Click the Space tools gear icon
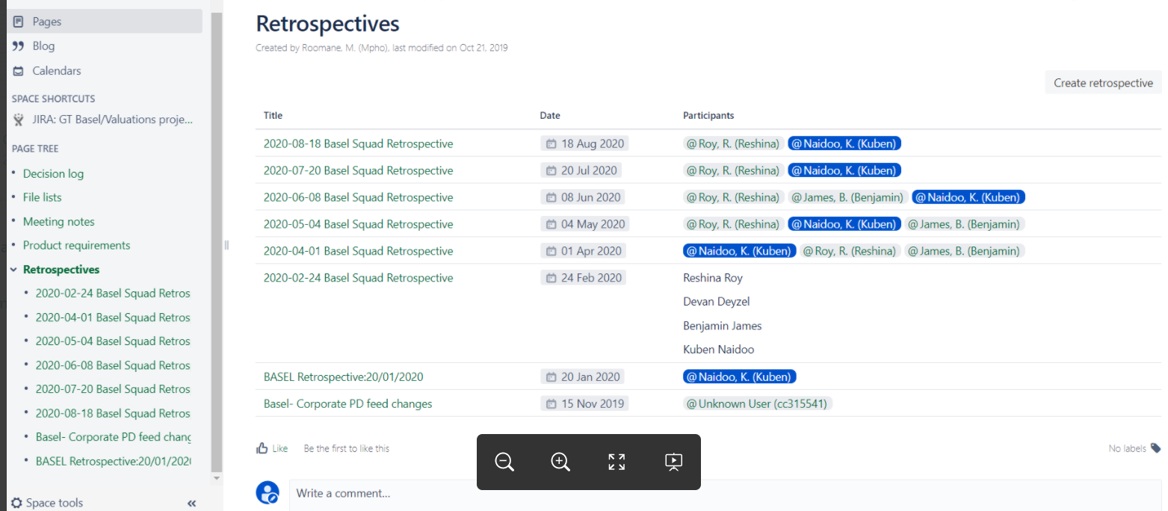 click(x=16, y=503)
